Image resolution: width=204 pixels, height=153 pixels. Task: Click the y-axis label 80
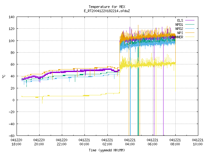click(x=12, y=53)
